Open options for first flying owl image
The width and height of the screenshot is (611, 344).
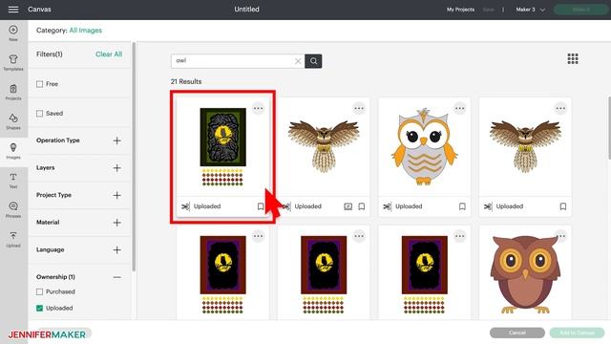359,108
